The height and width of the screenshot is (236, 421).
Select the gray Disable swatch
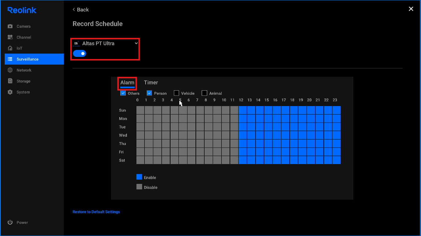point(139,187)
